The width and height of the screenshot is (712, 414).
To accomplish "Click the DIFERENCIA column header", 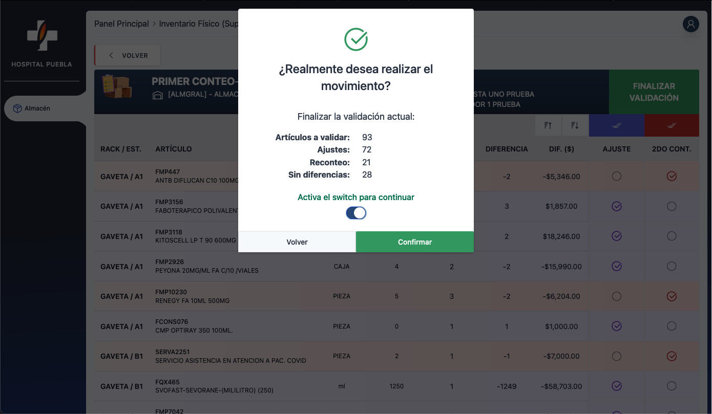I will pos(506,149).
